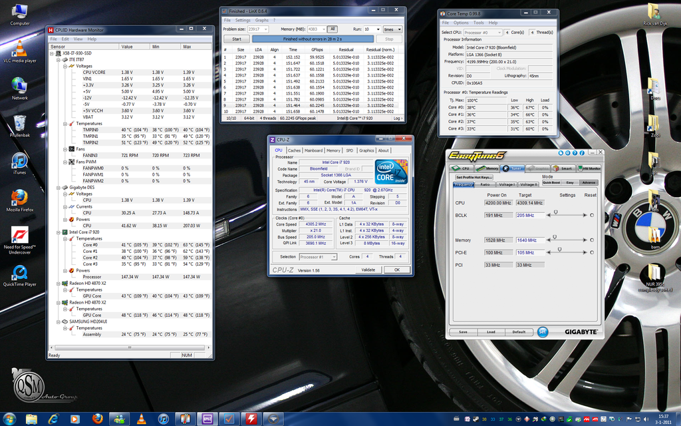
Task: Open EasyTune6 Smart cube icon
Action: coord(557,168)
